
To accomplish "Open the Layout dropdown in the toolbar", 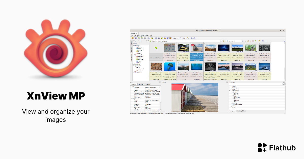I will pyautogui.click(x=176, y=38).
